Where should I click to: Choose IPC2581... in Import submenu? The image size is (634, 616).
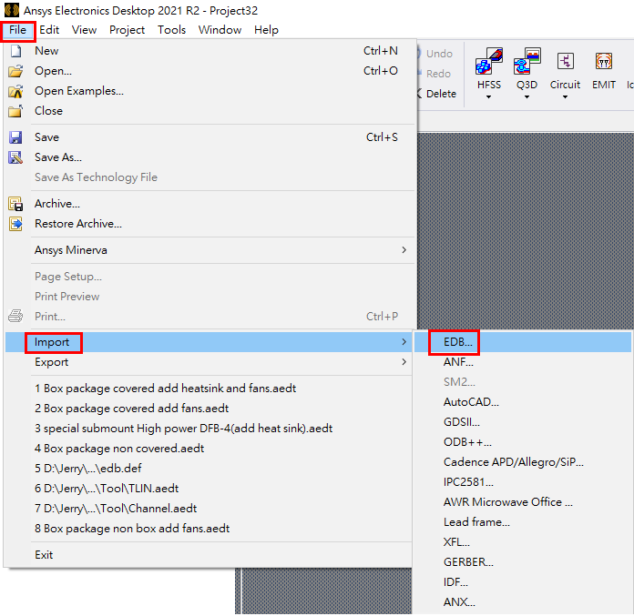tap(522, 482)
